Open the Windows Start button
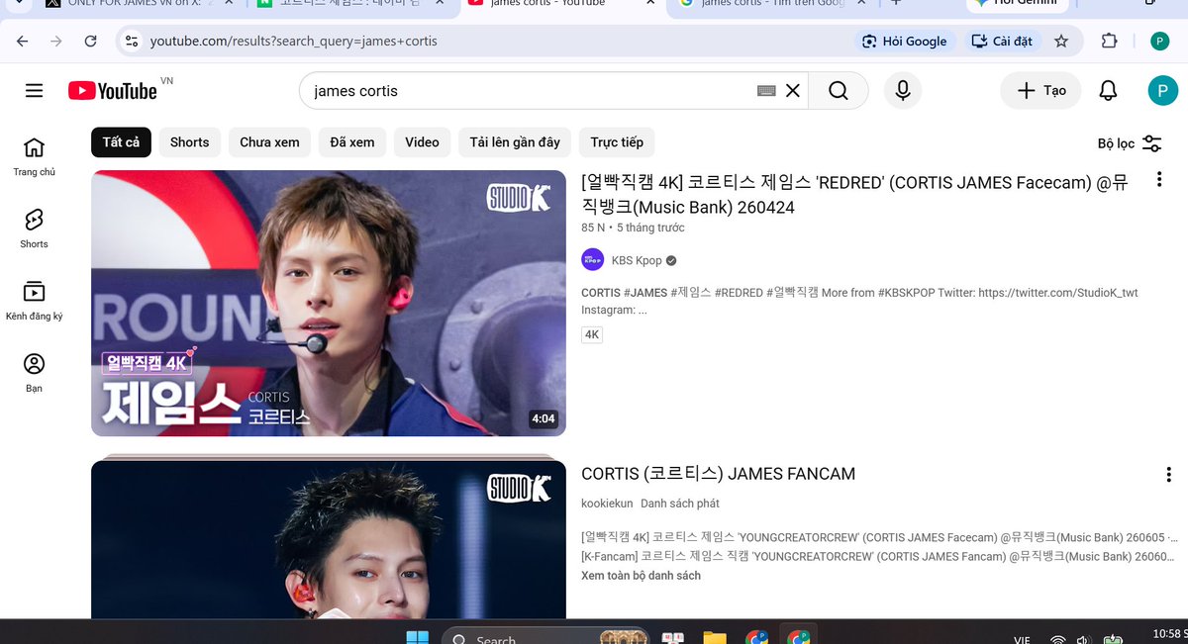The height and width of the screenshot is (644, 1188). tap(418, 636)
